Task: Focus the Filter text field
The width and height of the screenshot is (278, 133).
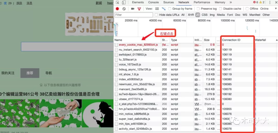Action: 134,15
